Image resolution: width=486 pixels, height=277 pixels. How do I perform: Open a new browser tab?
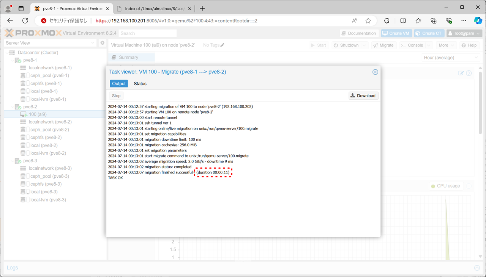pos(202,8)
